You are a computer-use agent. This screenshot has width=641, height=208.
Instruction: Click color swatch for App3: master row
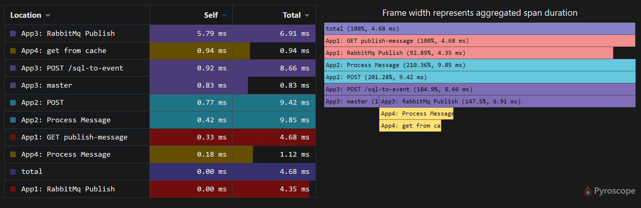point(13,85)
